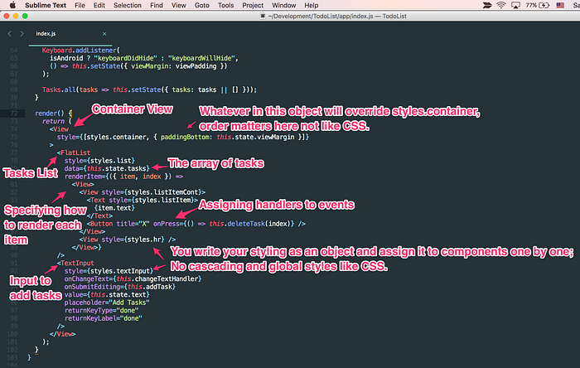Open the Sublime Text application menu
Image resolution: width=580 pixels, height=368 pixels.
[46, 5]
